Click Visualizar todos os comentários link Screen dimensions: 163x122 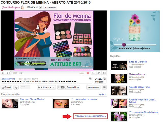click(91, 116)
